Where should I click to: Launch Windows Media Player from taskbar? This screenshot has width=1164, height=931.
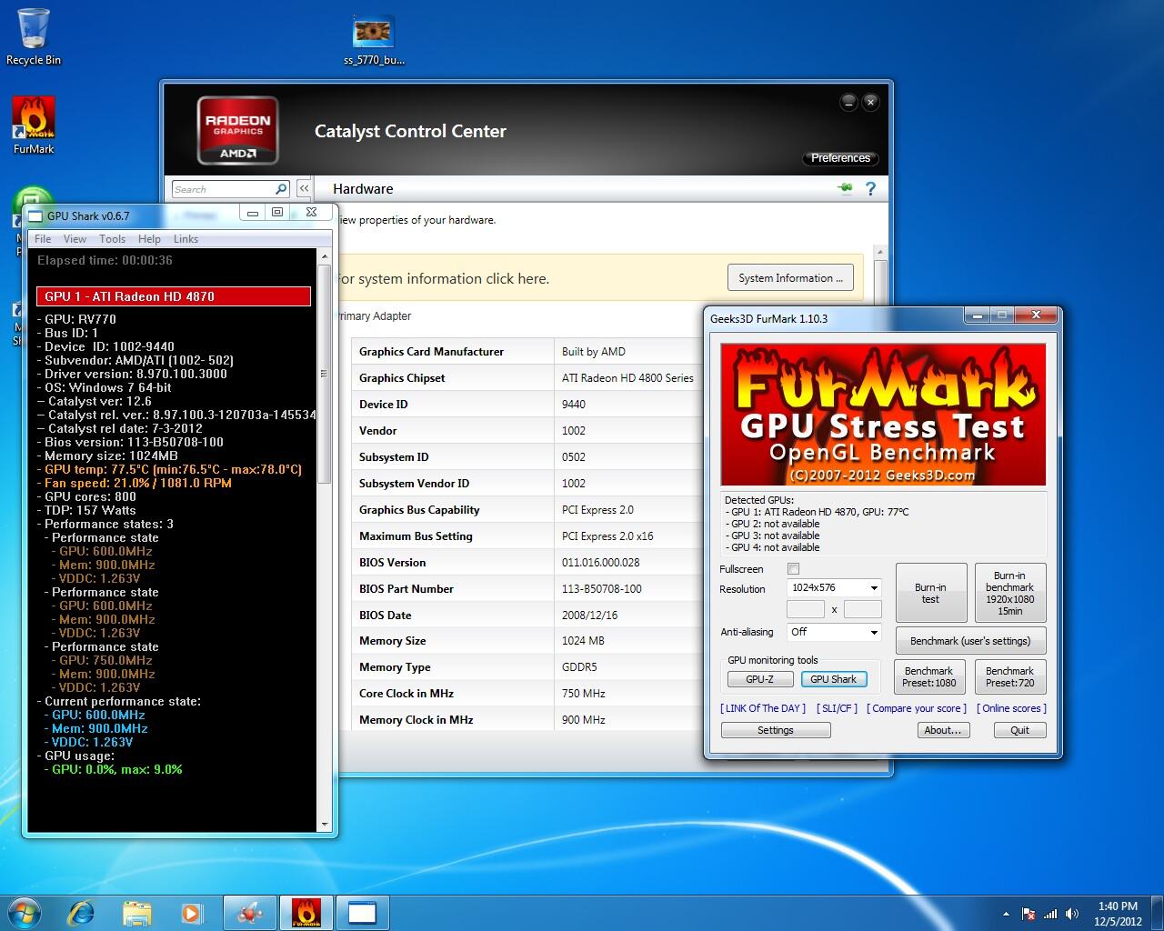(191, 912)
